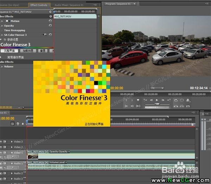Toggle sync lock on Audio 2 track

tap(5, 173)
